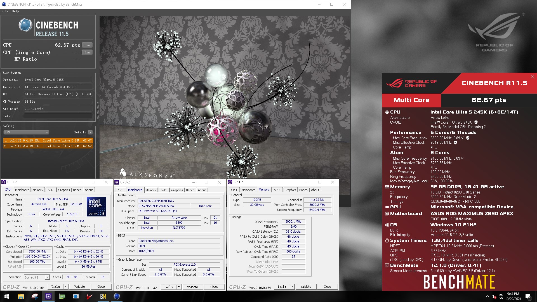
Task: Switch to CPU-Z via its taskbar icon
Action: pos(48,296)
